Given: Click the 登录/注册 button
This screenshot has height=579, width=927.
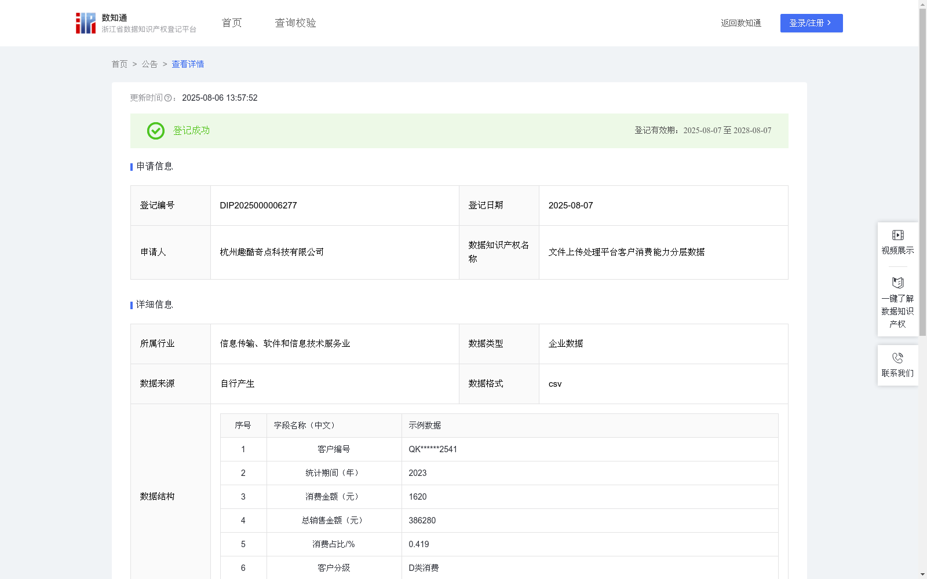Looking at the screenshot, I should [x=812, y=23].
